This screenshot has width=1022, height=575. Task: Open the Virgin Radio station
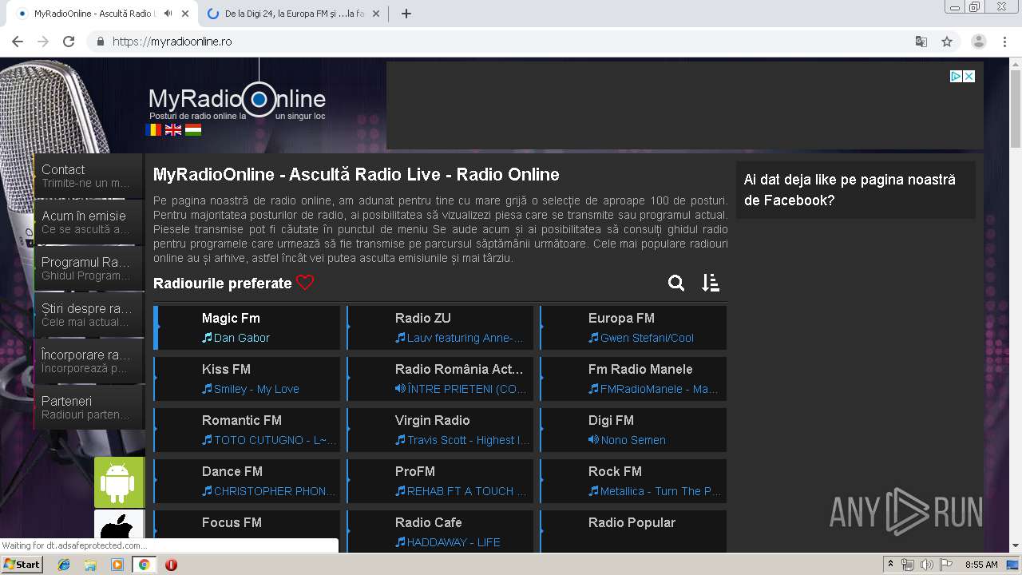[x=440, y=430]
